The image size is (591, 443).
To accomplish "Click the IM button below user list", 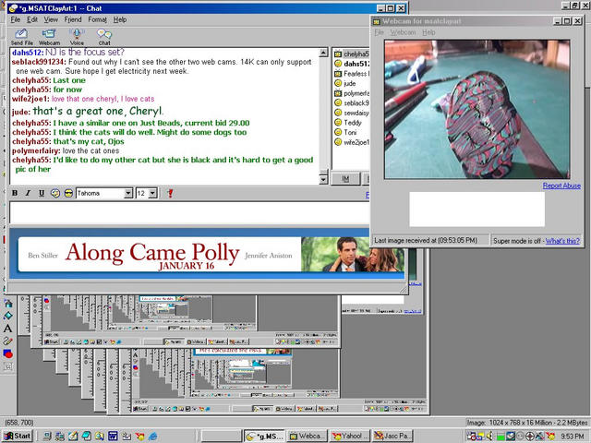I will (x=345, y=179).
